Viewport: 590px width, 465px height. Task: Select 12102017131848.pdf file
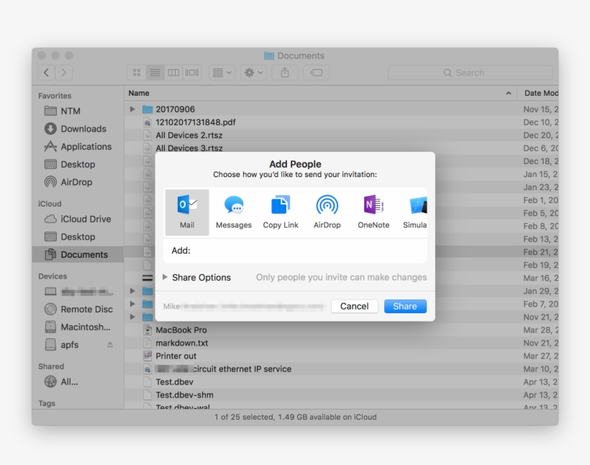click(x=341, y=122)
